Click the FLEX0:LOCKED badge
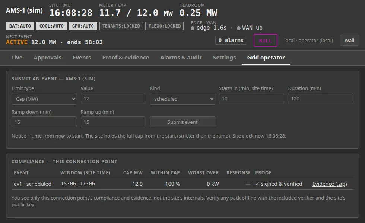 click(165, 26)
